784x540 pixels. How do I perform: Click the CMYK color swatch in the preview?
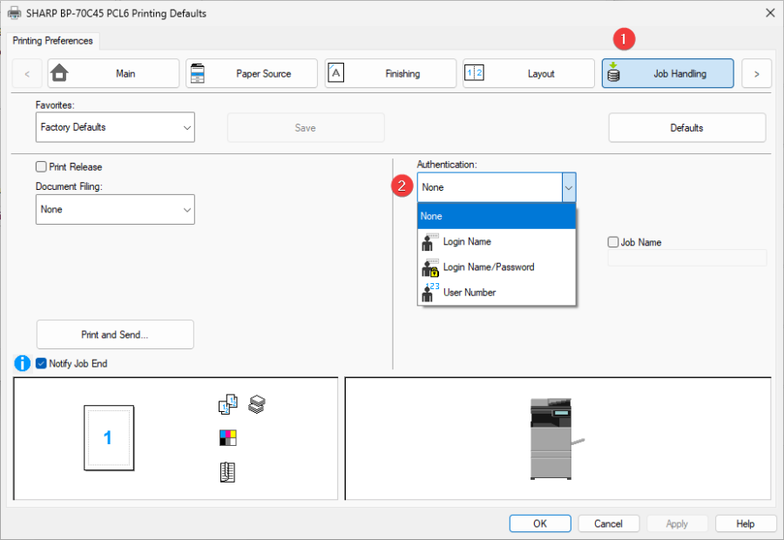pyautogui.click(x=227, y=436)
